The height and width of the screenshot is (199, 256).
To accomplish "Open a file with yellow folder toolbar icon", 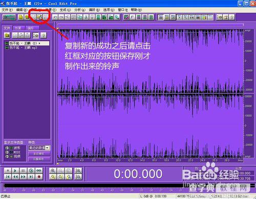I will click(x=27, y=17).
